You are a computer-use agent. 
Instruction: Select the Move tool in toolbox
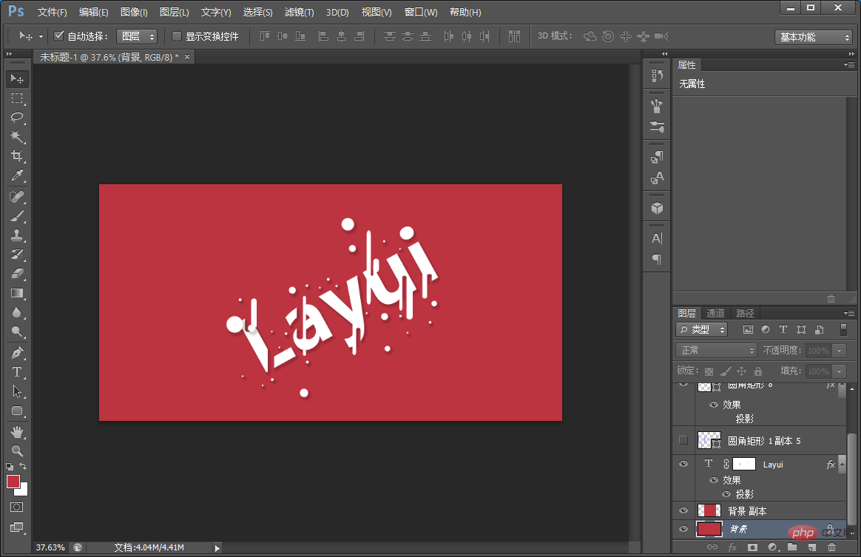click(x=17, y=79)
